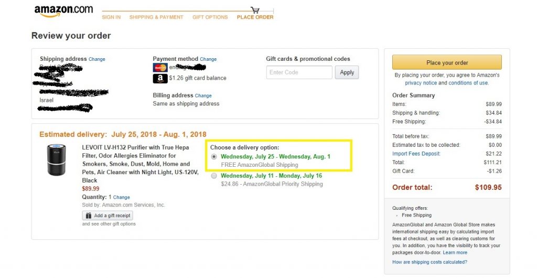The image size is (537, 278).
Task: Click the Mastercard payment card icon
Action: click(x=160, y=67)
